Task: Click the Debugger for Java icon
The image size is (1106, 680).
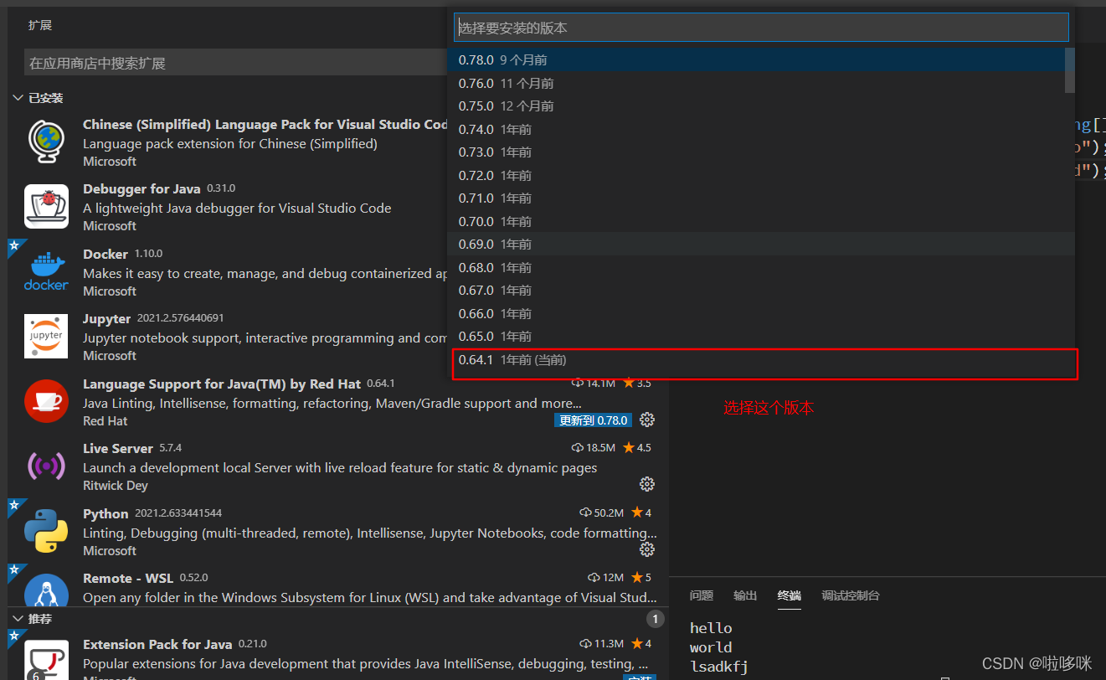Action: click(x=46, y=206)
